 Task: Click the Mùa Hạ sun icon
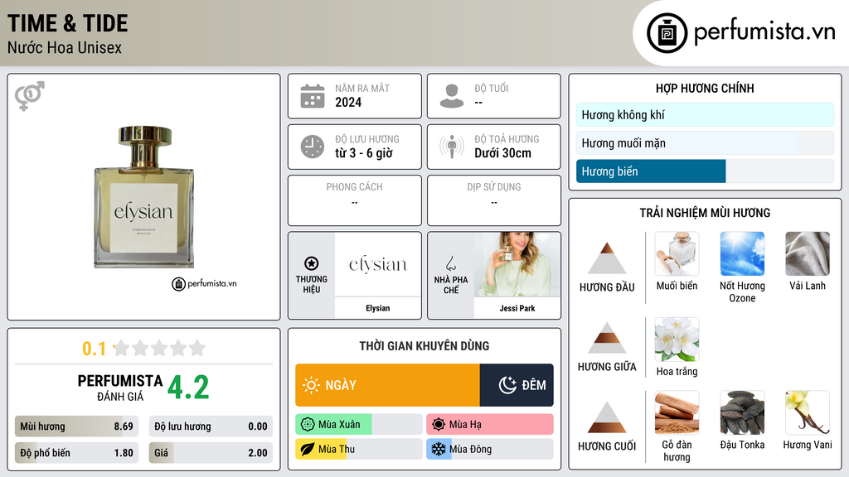(x=439, y=425)
